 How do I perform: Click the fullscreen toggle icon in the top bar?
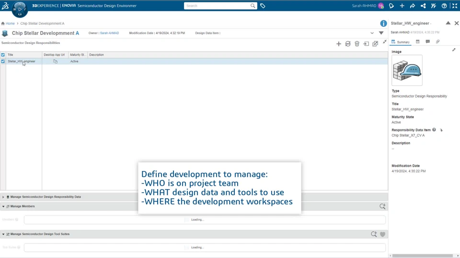pos(455,6)
